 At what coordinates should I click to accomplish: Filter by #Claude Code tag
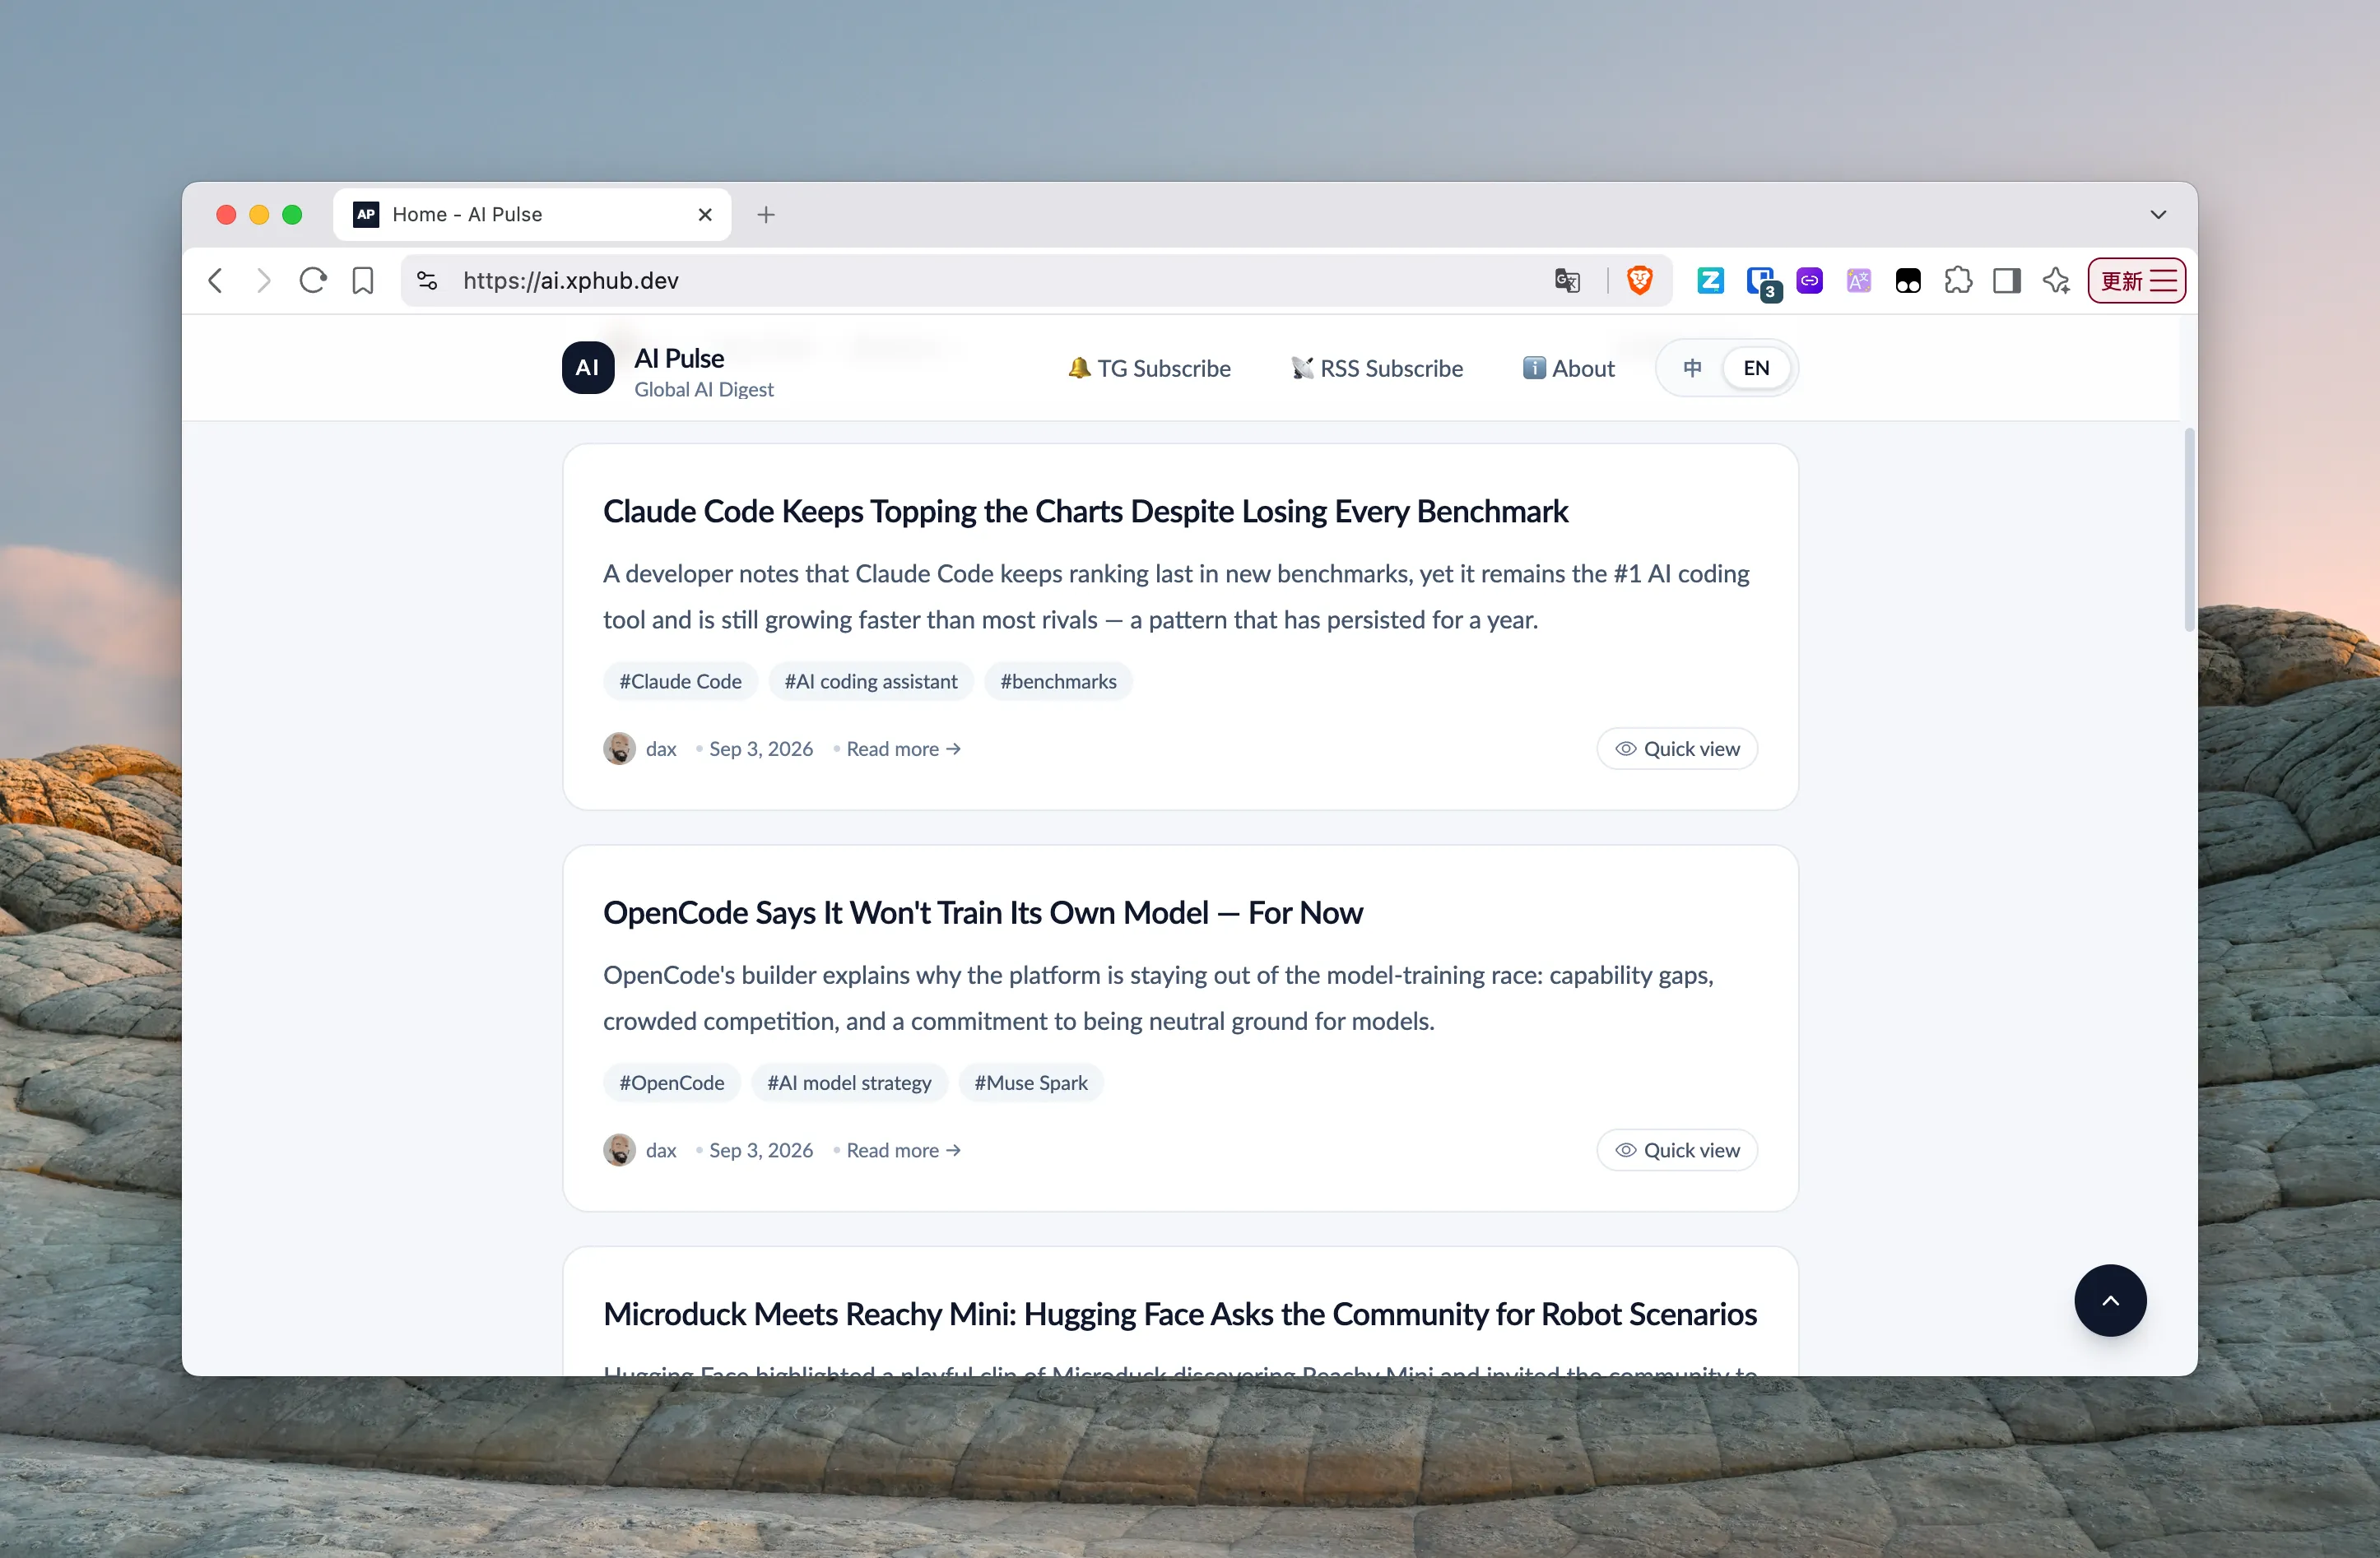pyautogui.click(x=680, y=682)
